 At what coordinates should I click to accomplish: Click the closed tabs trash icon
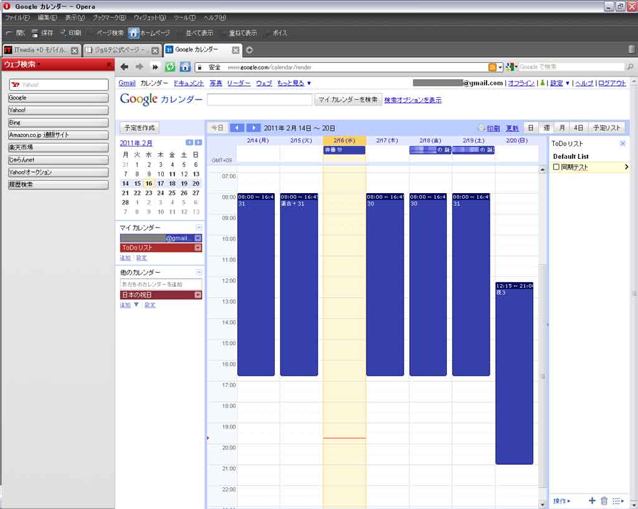(x=631, y=49)
